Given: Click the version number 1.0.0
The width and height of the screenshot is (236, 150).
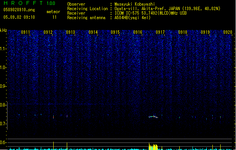Looking at the screenshot, I should (51, 3).
